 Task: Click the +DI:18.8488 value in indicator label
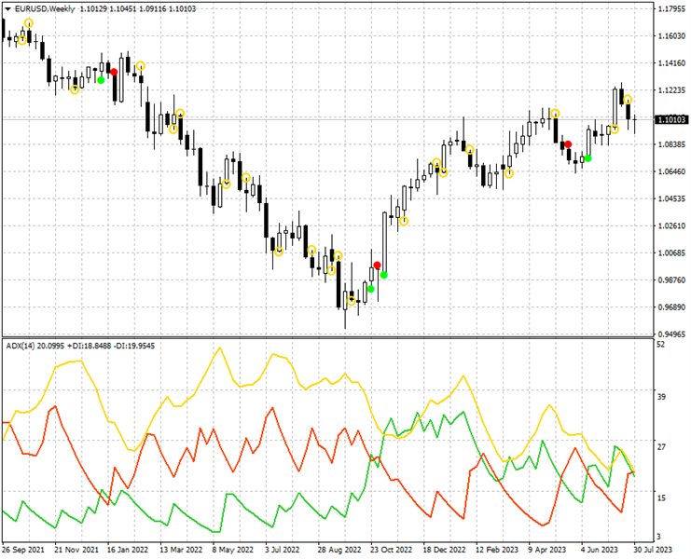(x=90, y=346)
